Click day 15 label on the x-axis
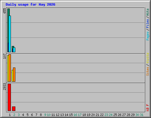This screenshot has height=118, width=151. (x=71, y=115)
